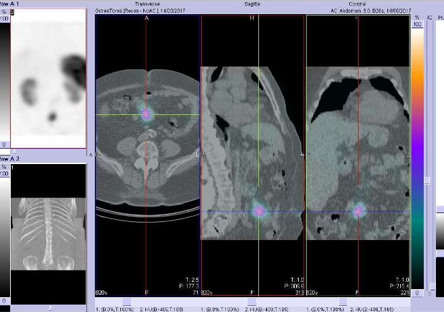Click the Transverse view title label
The image size is (444, 312).
click(147, 3)
